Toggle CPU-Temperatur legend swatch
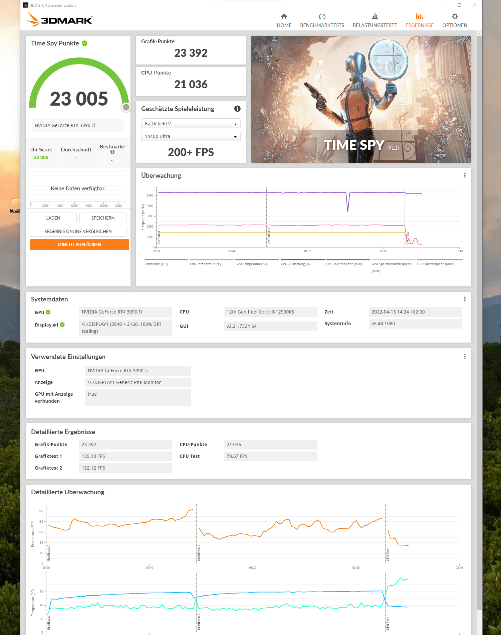 pyautogui.click(x=212, y=259)
